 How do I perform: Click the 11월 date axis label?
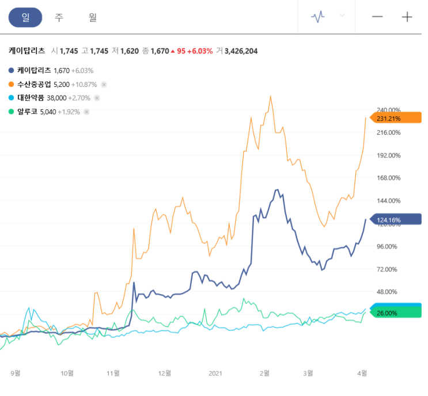point(113,373)
